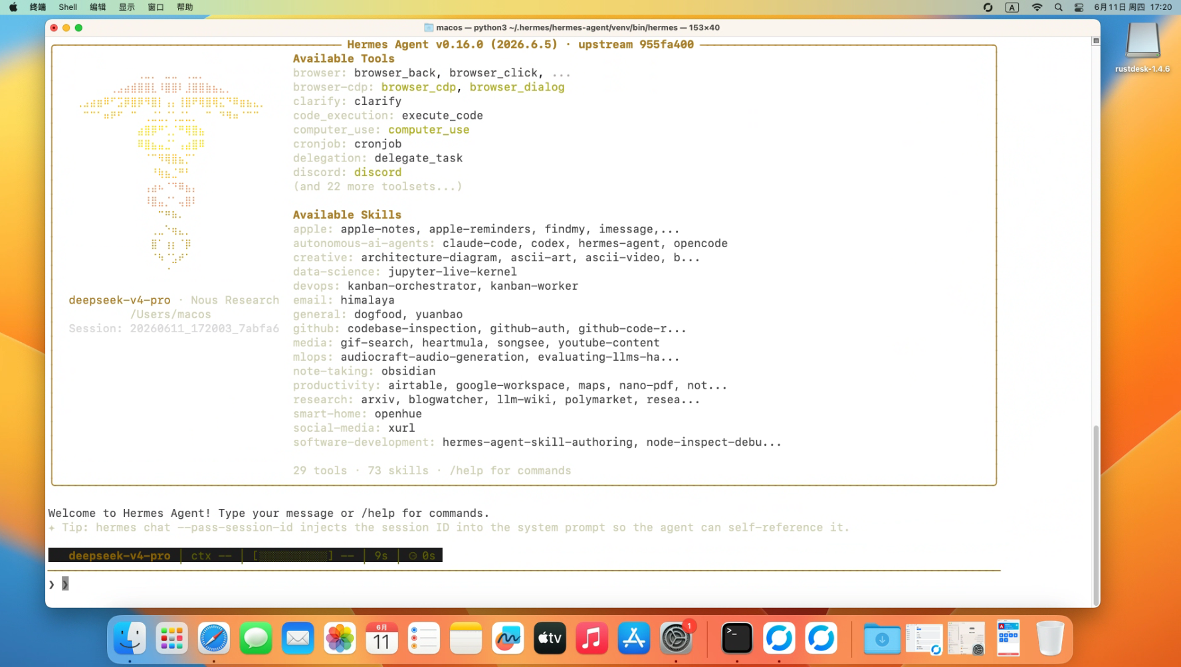Open the last stack before Trash
Image resolution: width=1181 pixels, height=667 pixels.
(1008, 638)
